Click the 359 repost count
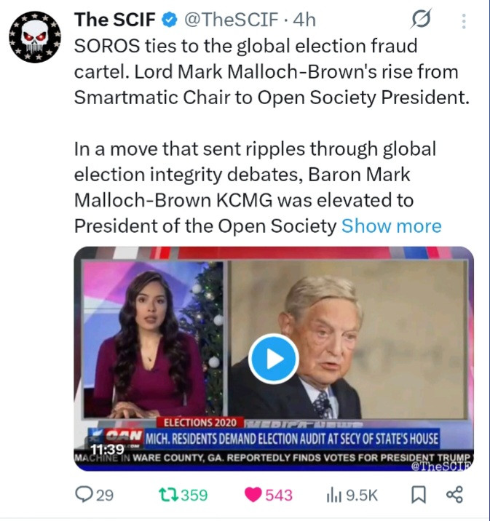This screenshot has width=490, height=521. tap(194, 495)
